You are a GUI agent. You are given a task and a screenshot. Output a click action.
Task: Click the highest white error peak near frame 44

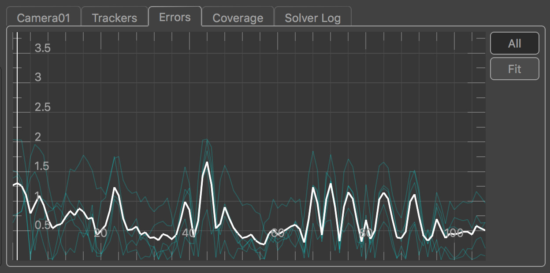click(x=207, y=162)
